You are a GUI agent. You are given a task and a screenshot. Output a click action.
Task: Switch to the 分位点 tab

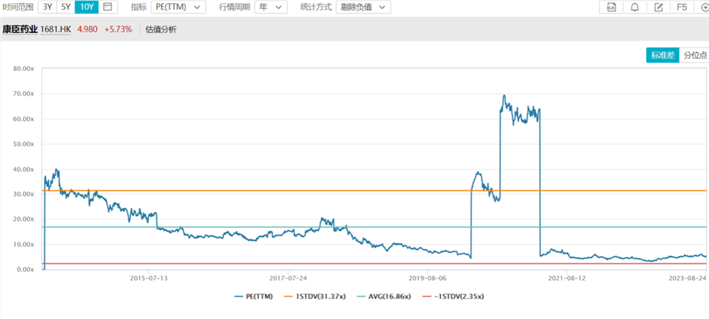[693, 55]
